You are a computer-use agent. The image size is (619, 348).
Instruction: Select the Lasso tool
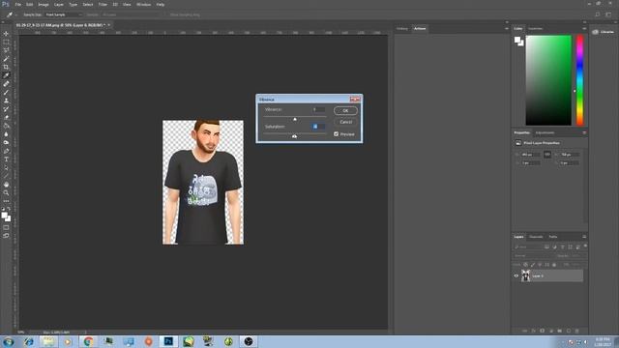click(6, 50)
